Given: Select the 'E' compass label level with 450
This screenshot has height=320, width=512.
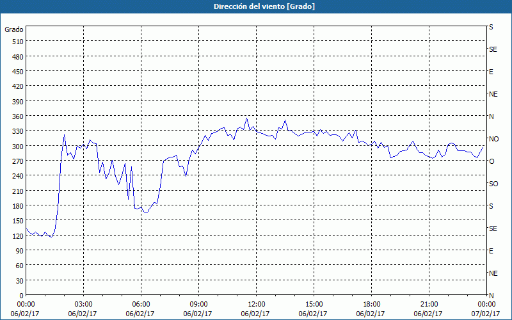Looking at the screenshot, I should 491,72.
